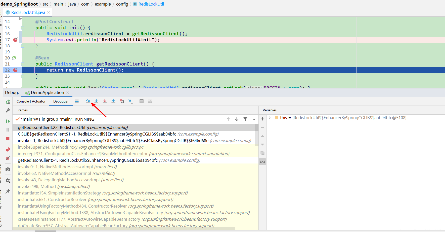Add new watch with plus icon

[x=262, y=119]
